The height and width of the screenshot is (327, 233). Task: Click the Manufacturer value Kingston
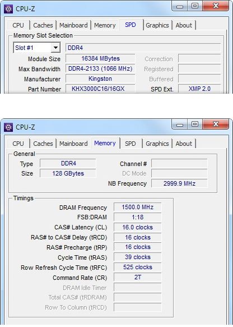(x=101, y=79)
